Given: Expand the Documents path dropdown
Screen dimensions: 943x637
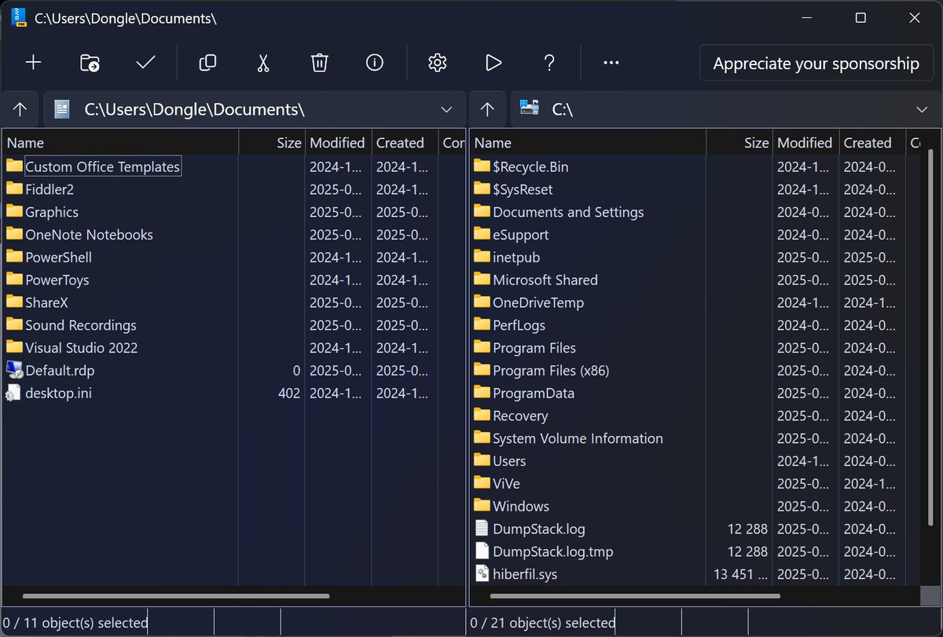Looking at the screenshot, I should click(x=446, y=109).
